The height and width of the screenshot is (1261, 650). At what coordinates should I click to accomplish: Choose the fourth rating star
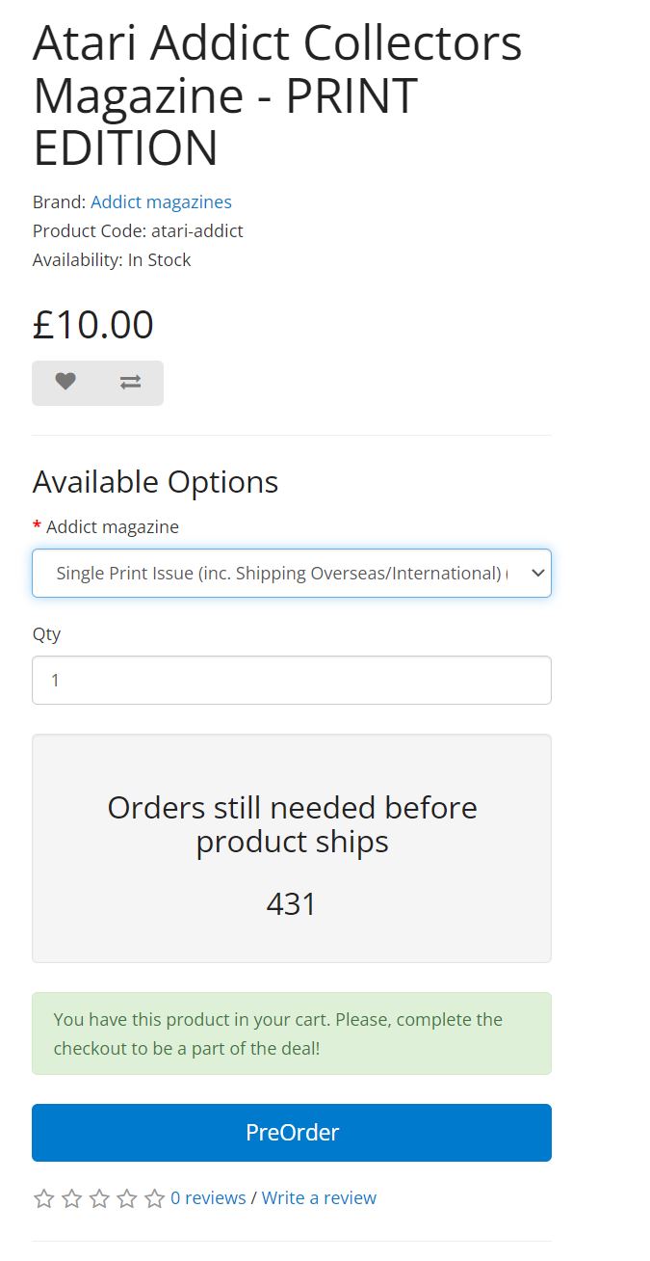(127, 1198)
